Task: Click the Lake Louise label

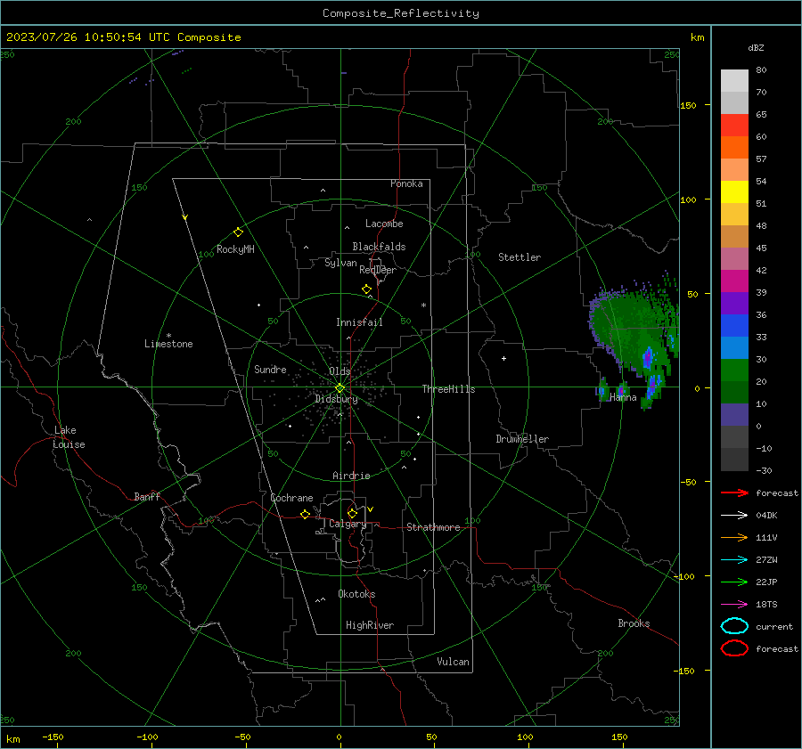Action: coord(69,437)
